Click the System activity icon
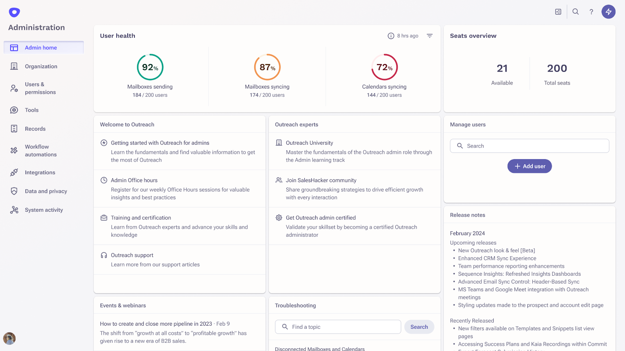 click(x=14, y=210)
